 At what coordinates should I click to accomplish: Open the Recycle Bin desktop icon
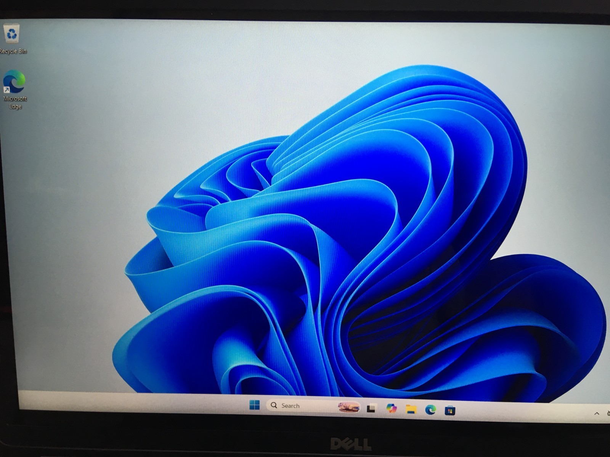(x=12, y=38)
